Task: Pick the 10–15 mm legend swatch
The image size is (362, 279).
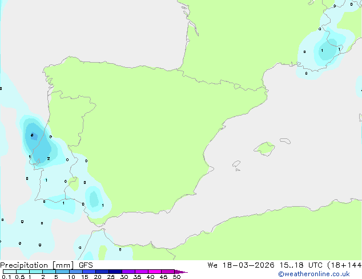Action: coord(75,272)
